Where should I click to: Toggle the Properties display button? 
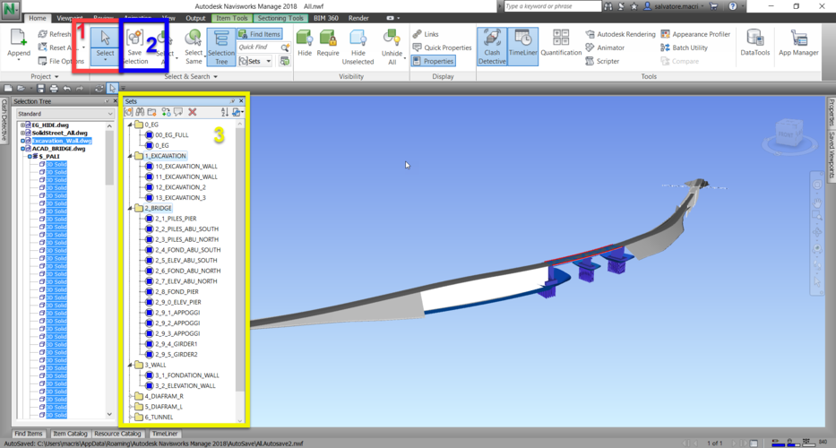pos(433,61)
